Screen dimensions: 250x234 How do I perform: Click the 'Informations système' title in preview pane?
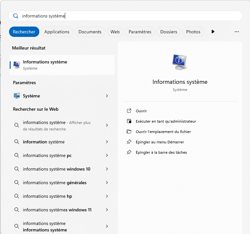coord(180,82)
